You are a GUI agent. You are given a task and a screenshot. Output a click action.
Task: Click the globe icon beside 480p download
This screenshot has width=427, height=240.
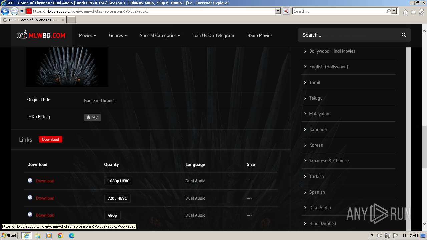click(x=30, y=214)
